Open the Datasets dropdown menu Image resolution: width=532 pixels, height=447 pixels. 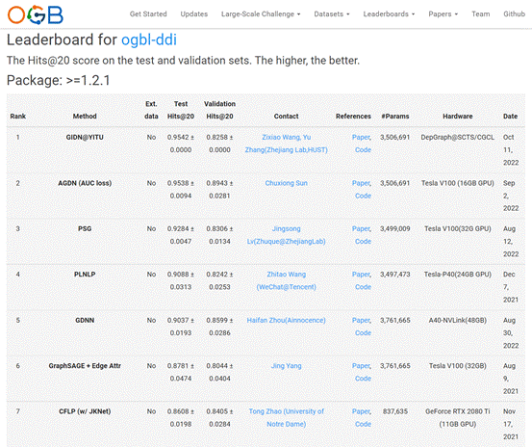point(332,14)
